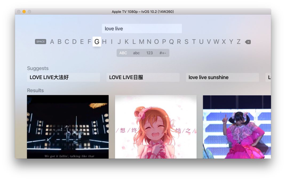Select letter N on the keyboard
Image resolution: width=286 pixels, height=180 pixels.
click(149, 42)
